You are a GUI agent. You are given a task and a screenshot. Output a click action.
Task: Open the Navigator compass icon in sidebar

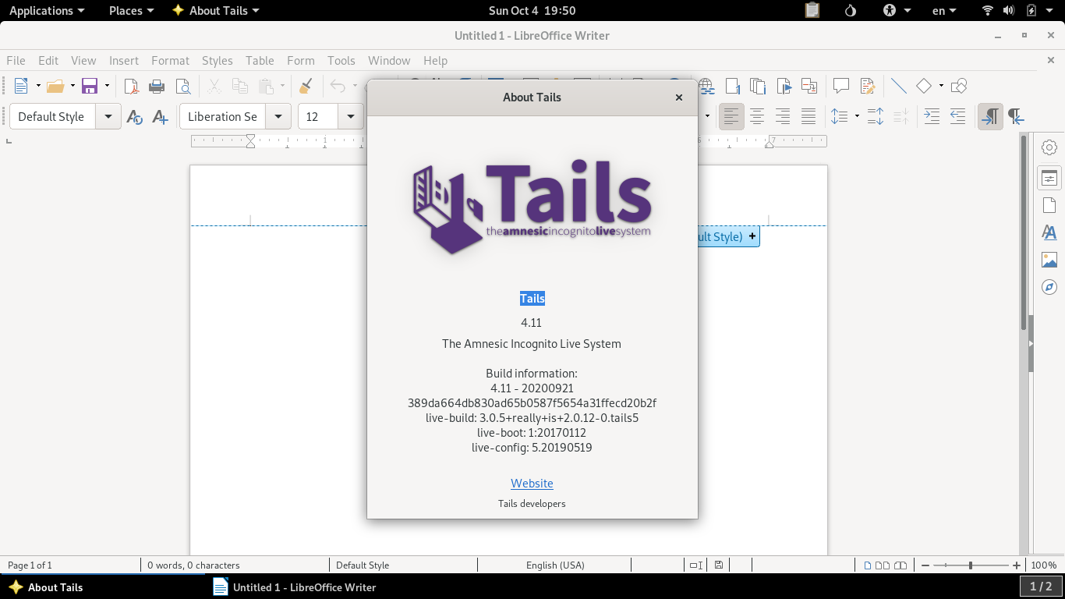coord(1049,287)
